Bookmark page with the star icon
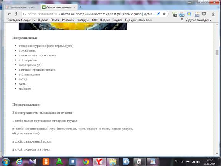The width and height of the screenshot is (221, 166). [x=164, y=14]
